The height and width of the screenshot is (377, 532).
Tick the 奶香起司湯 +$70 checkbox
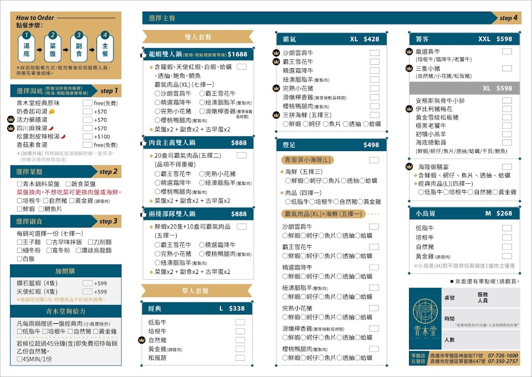[87, 111]
